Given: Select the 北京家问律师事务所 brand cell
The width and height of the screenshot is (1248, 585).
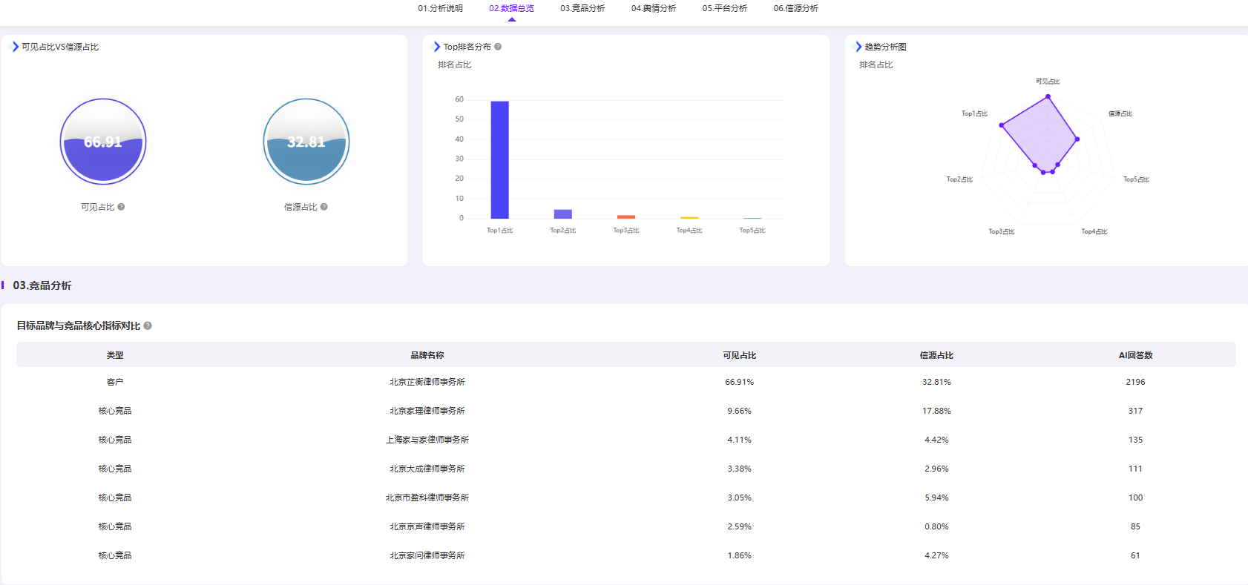Looking at the screenshot, I should coord(427,555).
